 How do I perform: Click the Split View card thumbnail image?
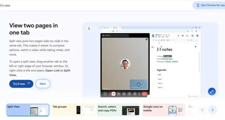(x=39, y=110)
